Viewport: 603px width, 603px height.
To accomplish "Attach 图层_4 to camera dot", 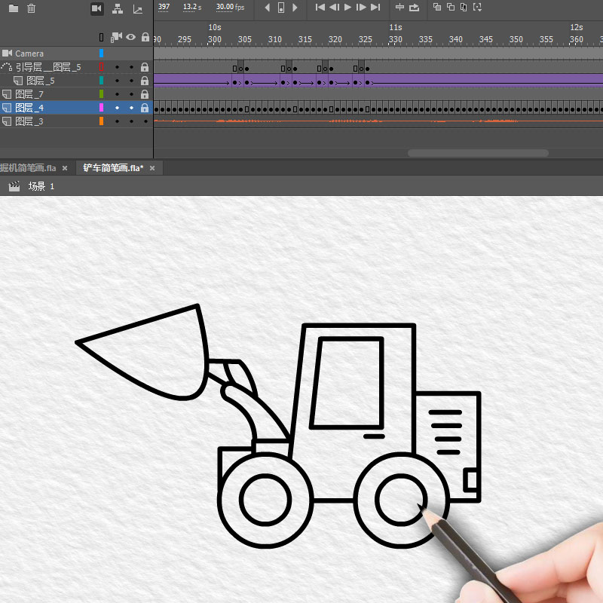I will click(x=118, y=108).
